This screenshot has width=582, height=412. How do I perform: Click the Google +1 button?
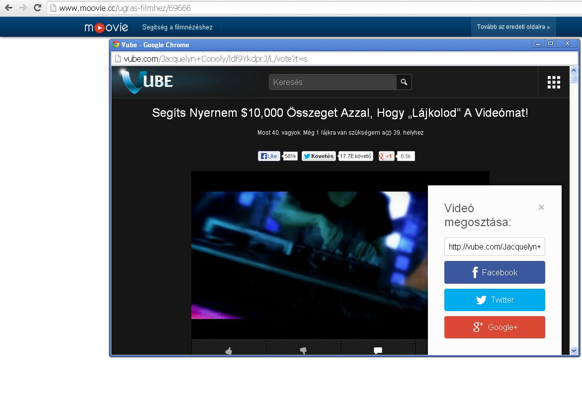coord(386,156)
